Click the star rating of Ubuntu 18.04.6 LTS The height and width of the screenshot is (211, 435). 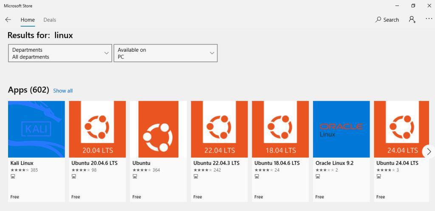[264, 170]
